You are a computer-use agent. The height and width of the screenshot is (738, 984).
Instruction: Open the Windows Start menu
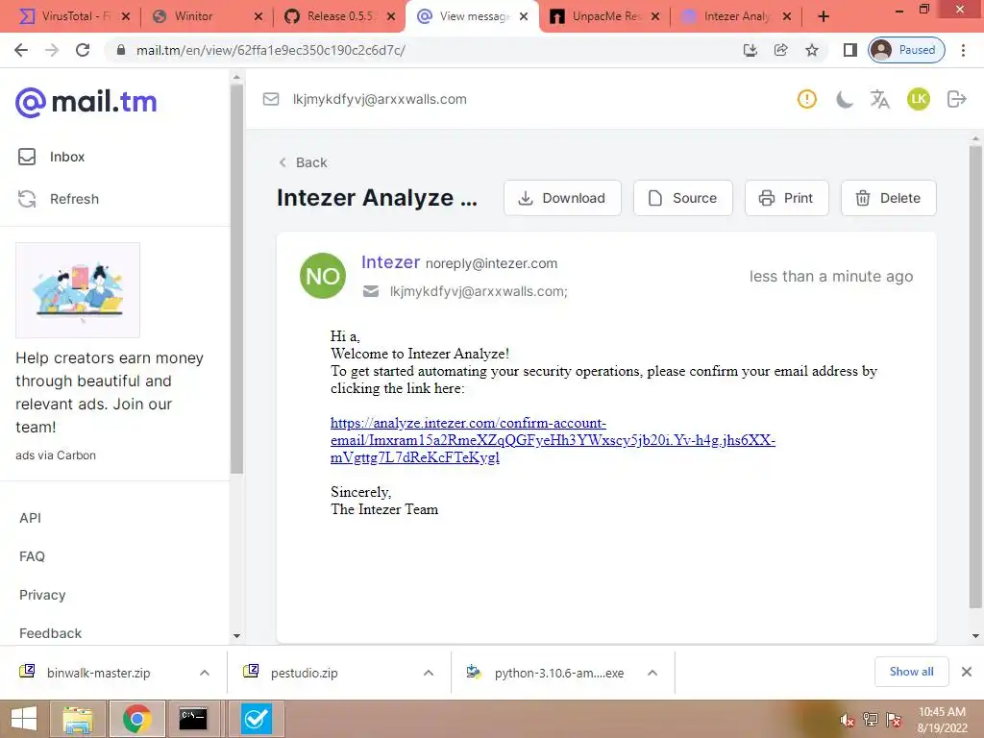[23, 719]
